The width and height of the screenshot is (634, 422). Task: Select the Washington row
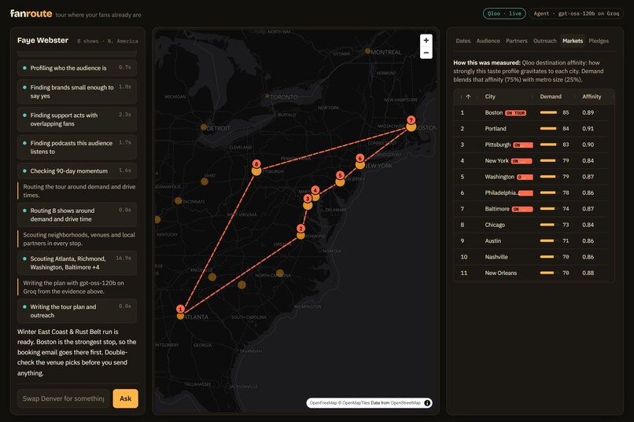(534, 177)
